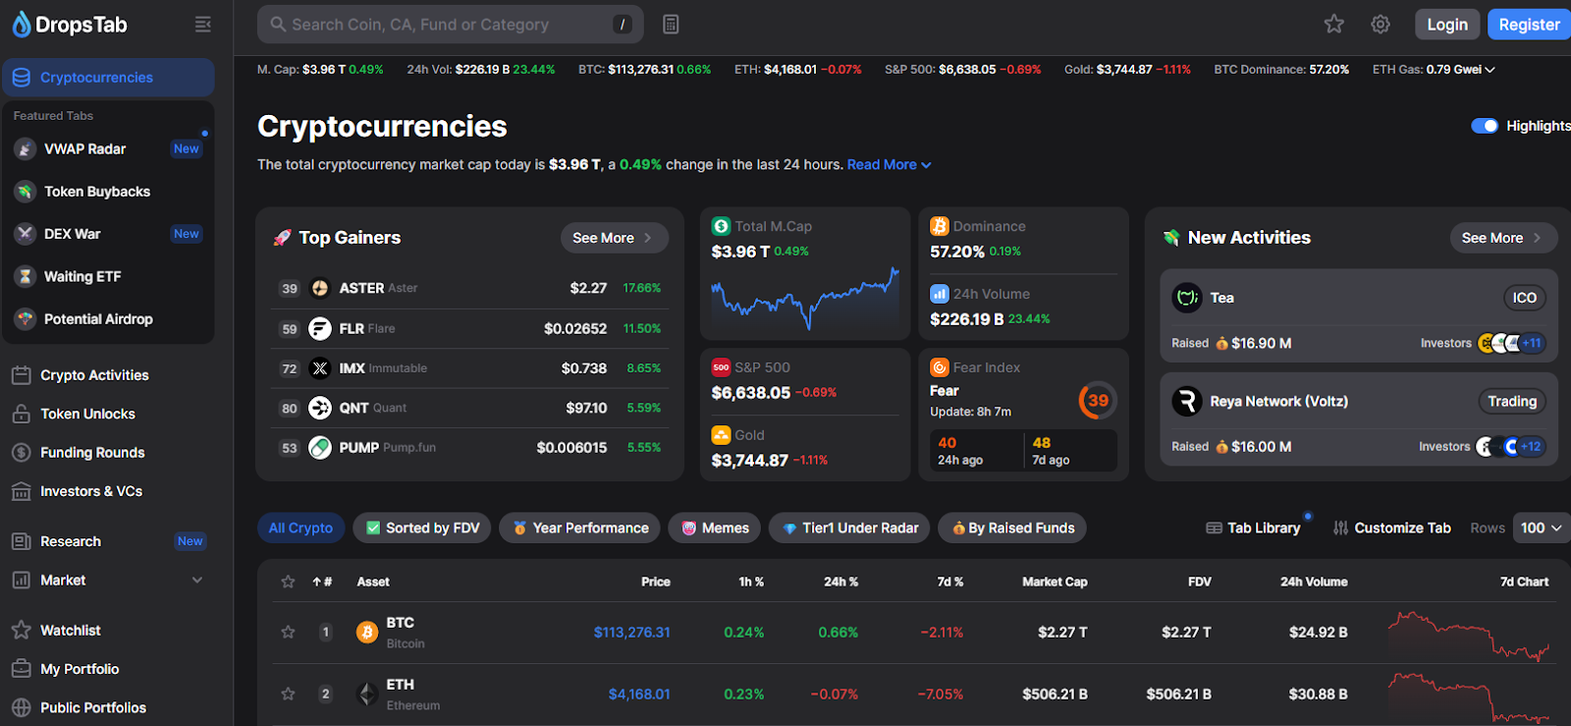
Task: Sort by 24h Volume column header
Action: [x=1314, y=582]
